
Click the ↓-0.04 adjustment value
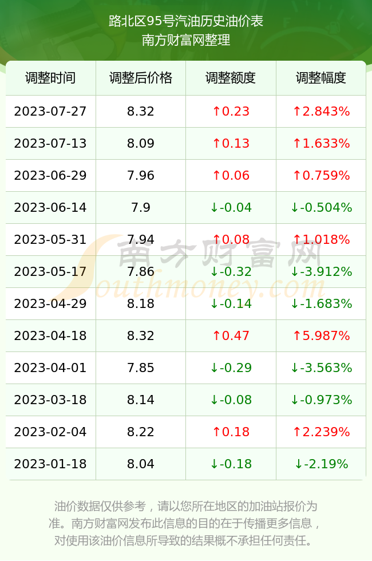click(x=231, y=207)
